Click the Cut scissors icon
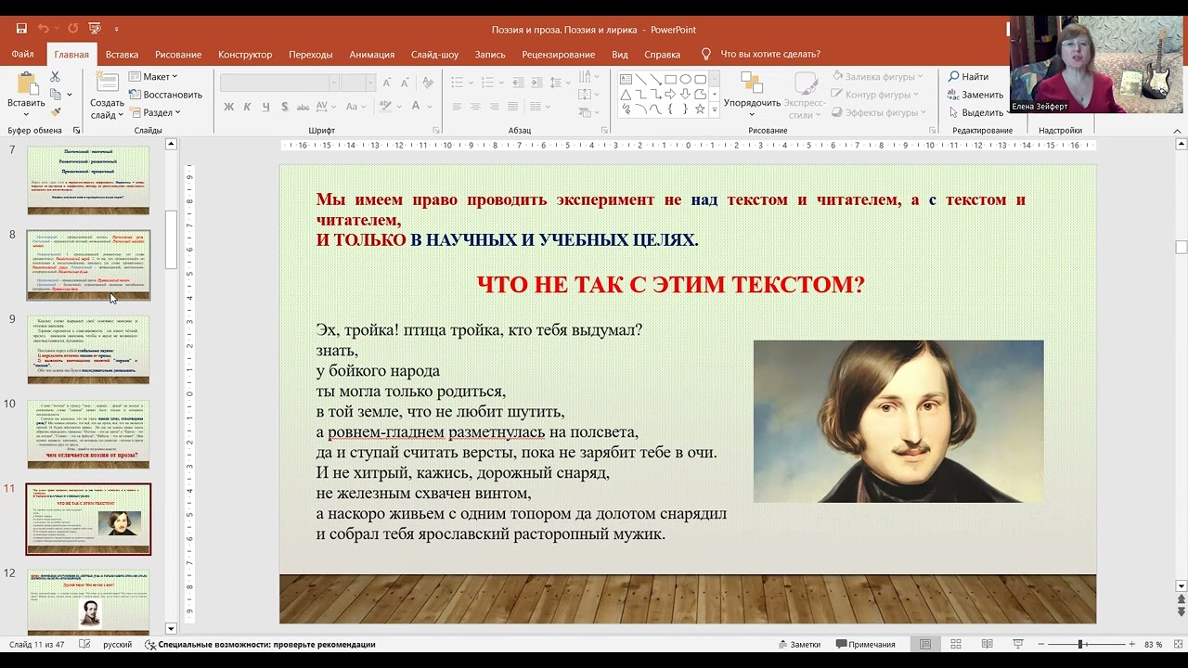Image resolution: width=1188 pixels, height=668 pixels. pos(55,77)
